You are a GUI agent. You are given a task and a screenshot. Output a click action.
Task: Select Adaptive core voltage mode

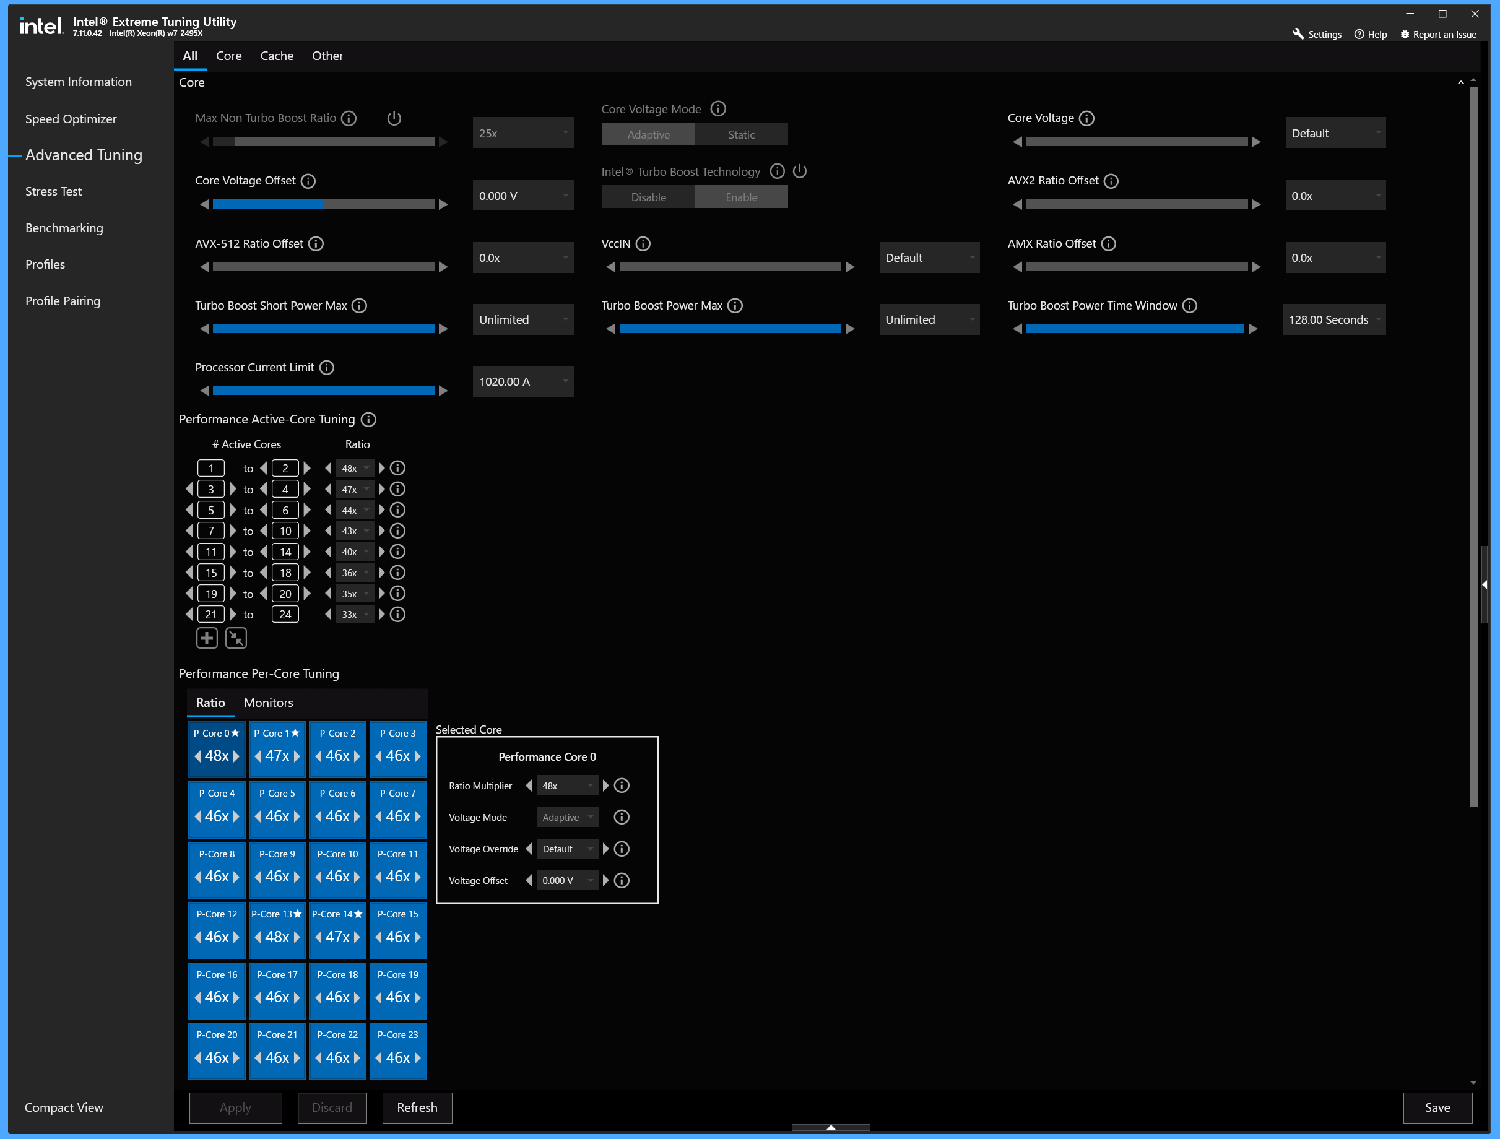(648, 134)
